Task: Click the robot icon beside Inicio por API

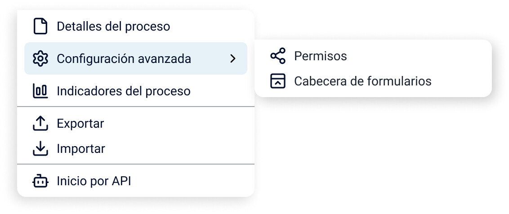Action: point(40,181)
